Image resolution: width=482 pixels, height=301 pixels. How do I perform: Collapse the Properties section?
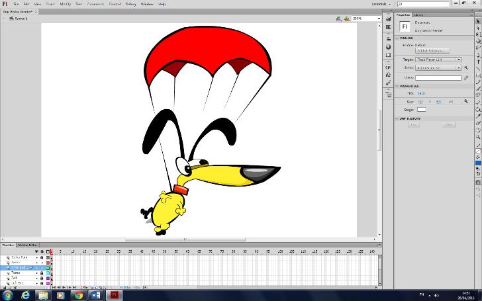tap(397, 87)
